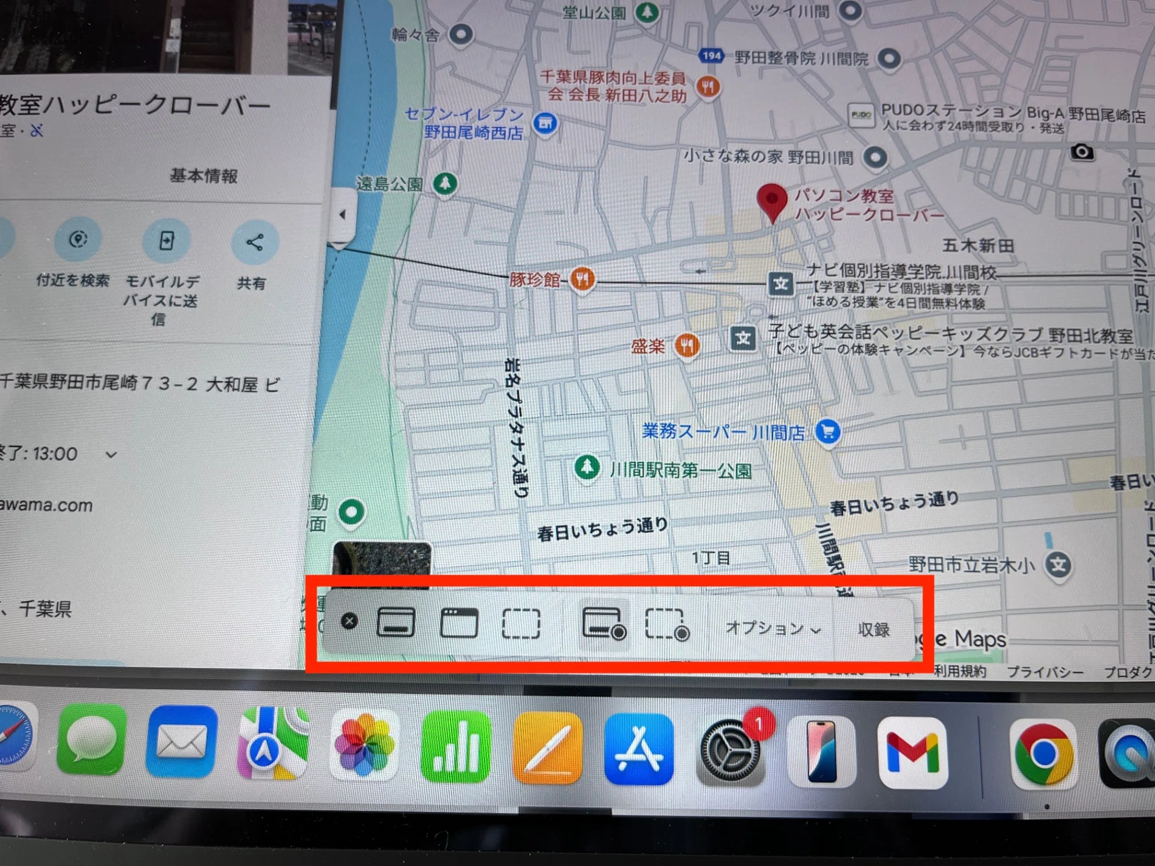This screenshot has width=1155, height=866.
Task: Click the 業務スーパー 川間店 shopping marker
Action: pyautogui.click(x=827, y=432)
